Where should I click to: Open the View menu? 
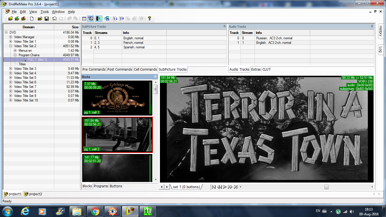click(x=33, y=12)
